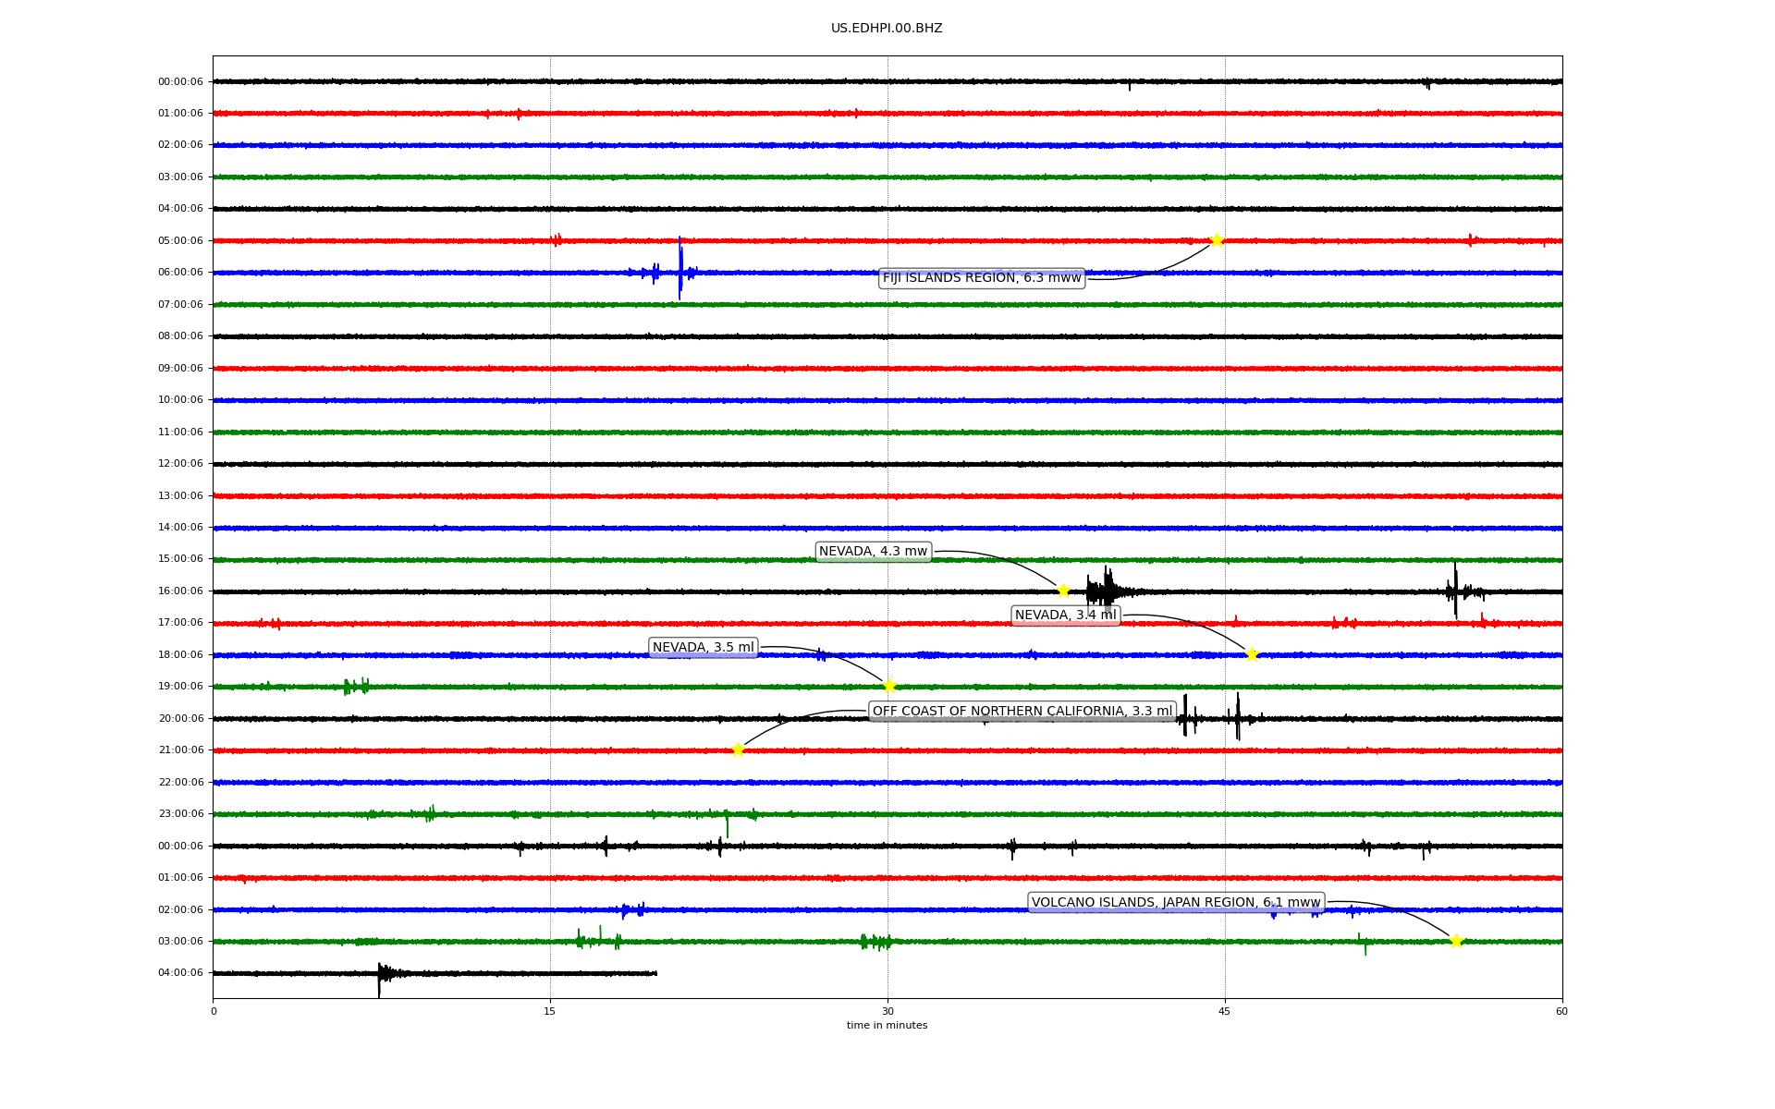Select the NEVADA, 4.3 mw annotation box
The image size is (1775, 1109).
[x=873, y=552]
